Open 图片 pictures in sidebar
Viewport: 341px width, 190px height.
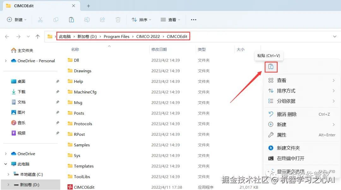(x=18, y=112)
